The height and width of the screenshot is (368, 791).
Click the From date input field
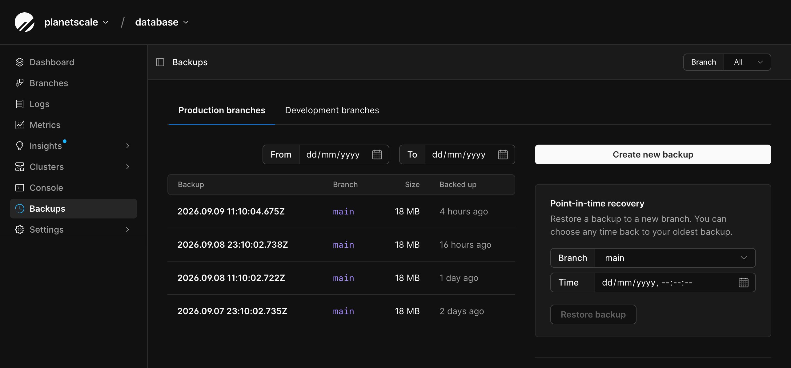coord(344,154)
